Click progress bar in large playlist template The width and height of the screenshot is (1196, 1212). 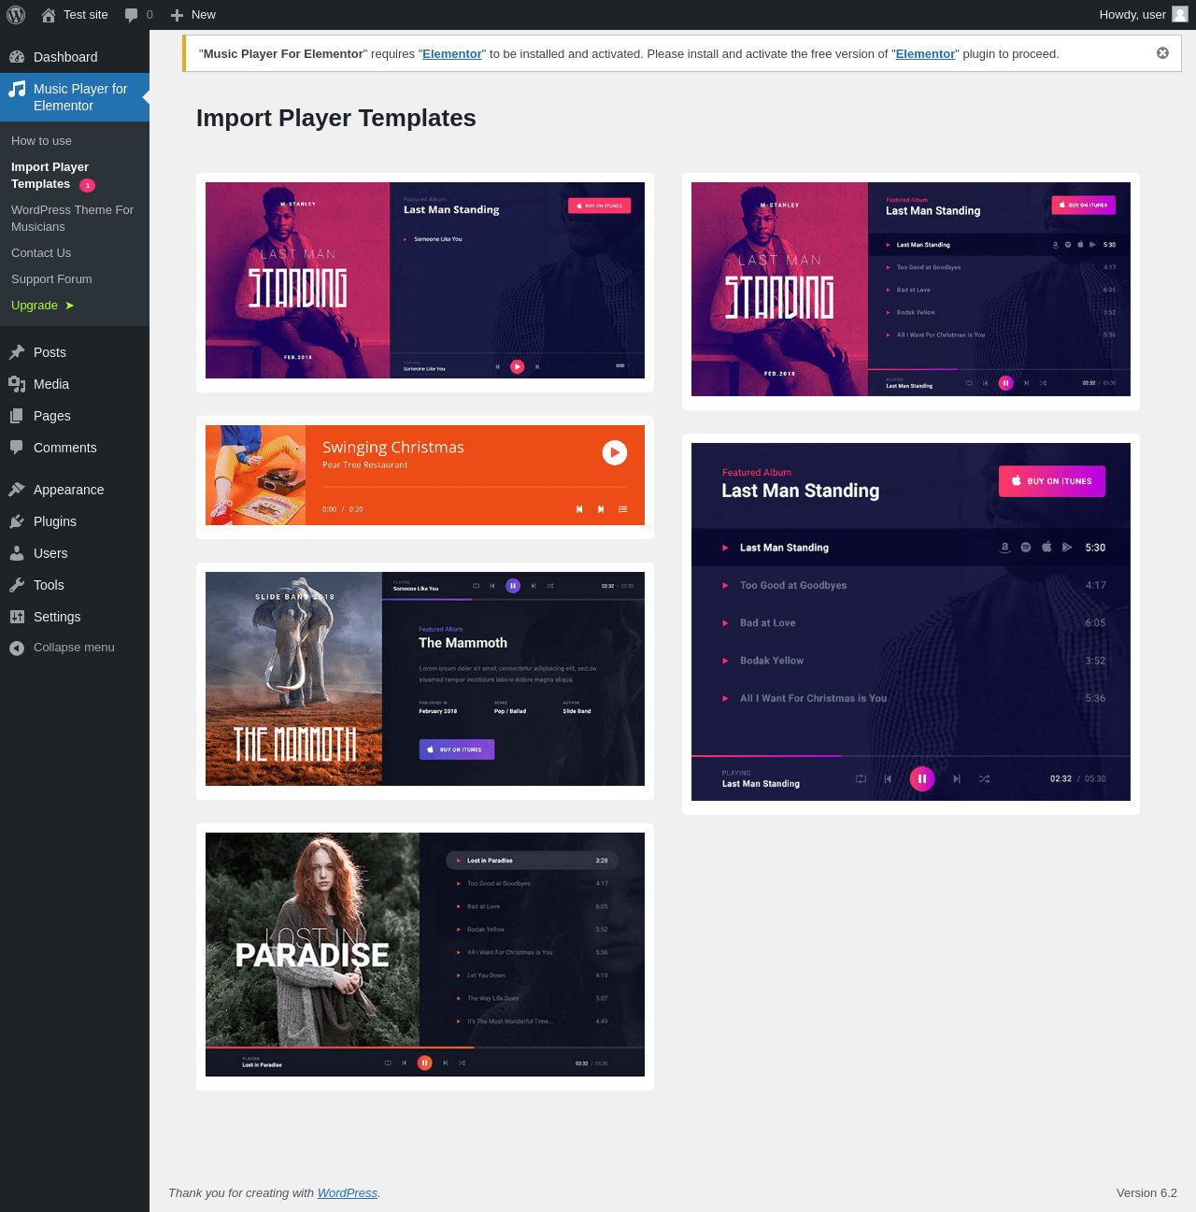point(911,755)
